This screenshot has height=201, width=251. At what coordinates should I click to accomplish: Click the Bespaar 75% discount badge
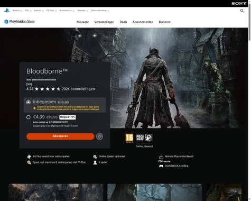pyautogui.click(x=68, y=117)
